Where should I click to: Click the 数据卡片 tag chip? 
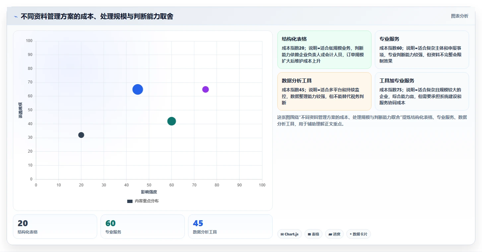click(x=358, y=234)
